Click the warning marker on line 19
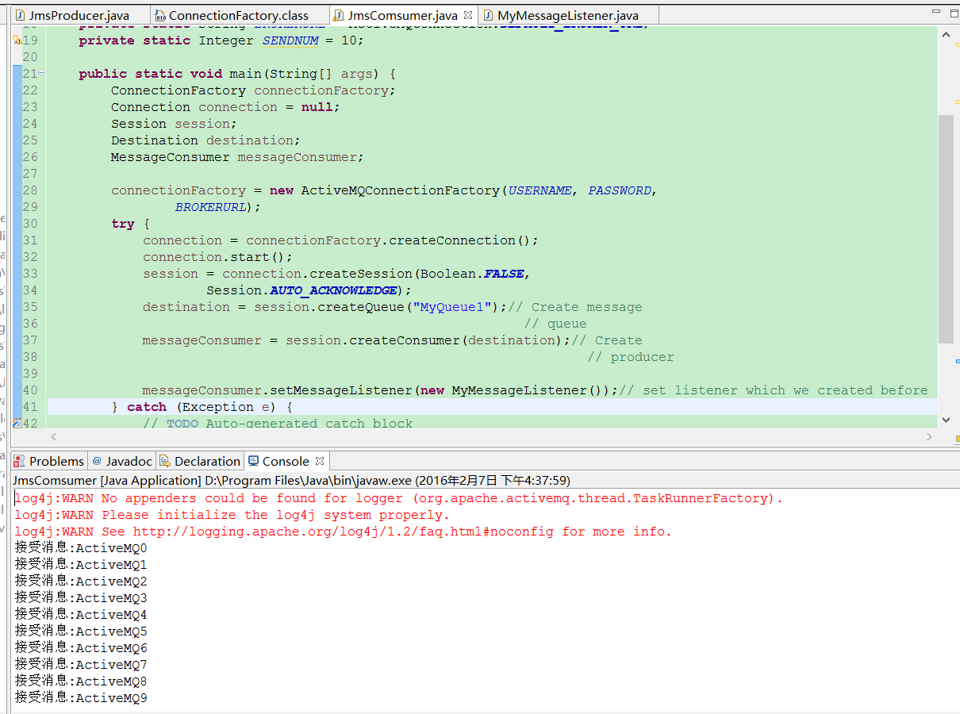 17,40
